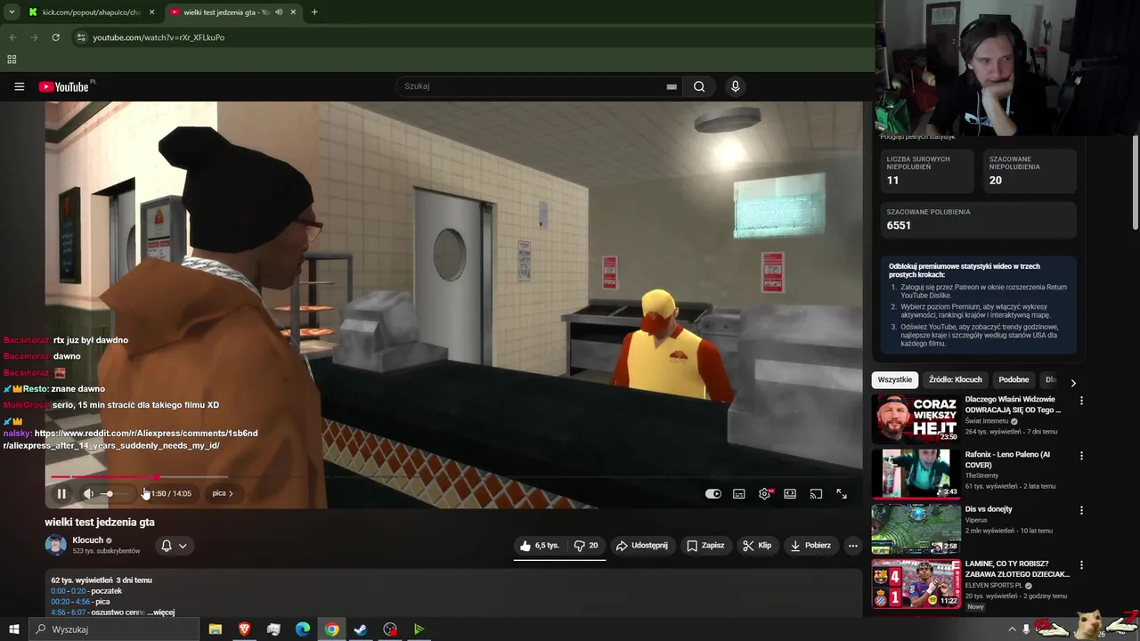Open options for Rafonix Leno Paleno video

(1081, 456)
